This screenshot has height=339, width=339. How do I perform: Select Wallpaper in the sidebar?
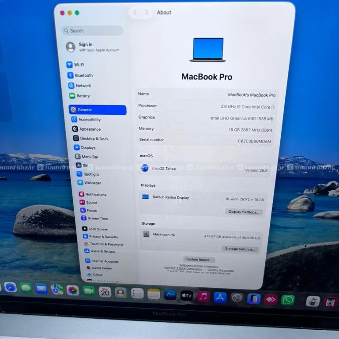coord(89,183)
